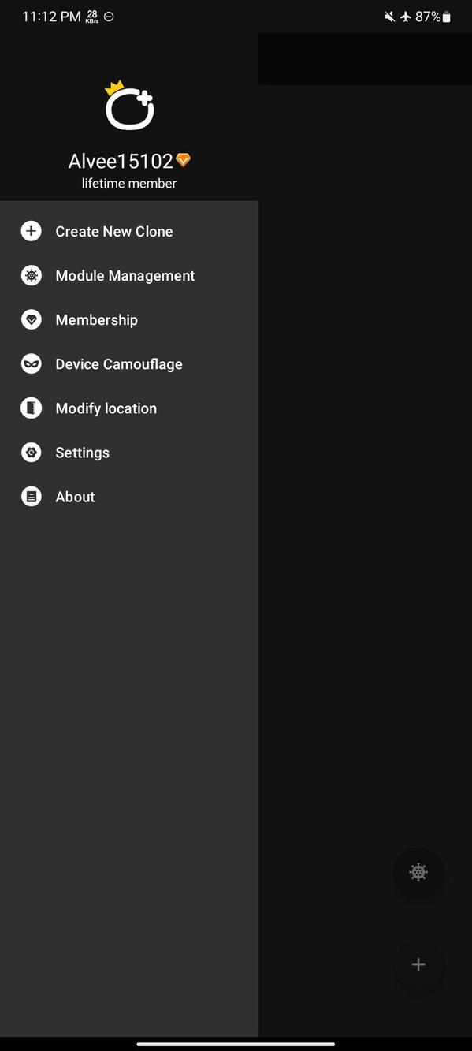Open Settings menu item
472x1051 pixels.
129,452
